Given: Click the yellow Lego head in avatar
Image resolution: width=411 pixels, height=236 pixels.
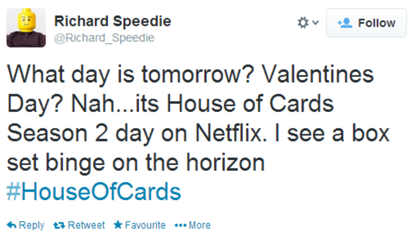Looking at the screenshot, I should click(26, 20).
